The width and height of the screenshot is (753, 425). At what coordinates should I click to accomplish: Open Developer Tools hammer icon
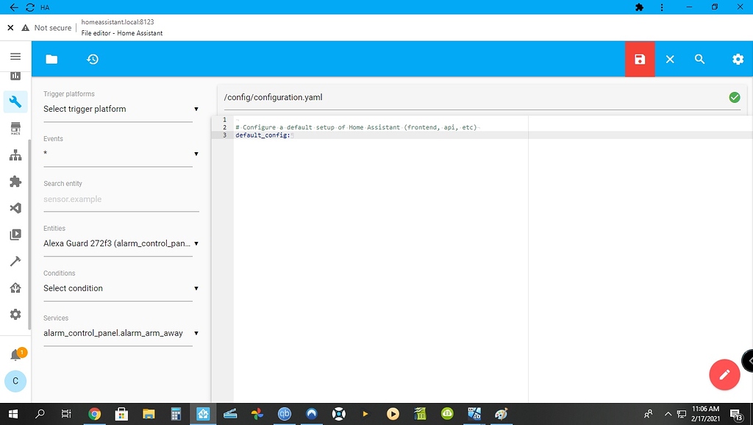pos(15,261)
